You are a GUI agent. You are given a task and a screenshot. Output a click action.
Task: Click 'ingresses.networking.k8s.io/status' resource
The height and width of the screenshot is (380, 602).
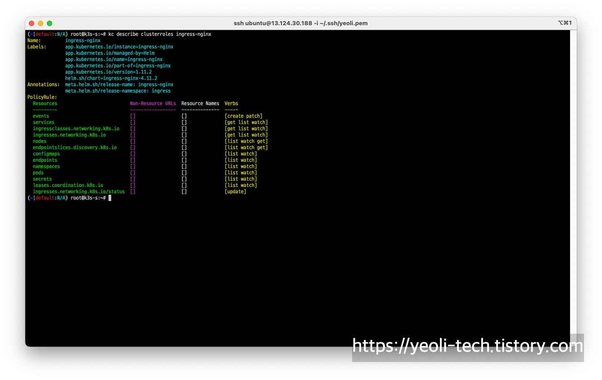79,192
